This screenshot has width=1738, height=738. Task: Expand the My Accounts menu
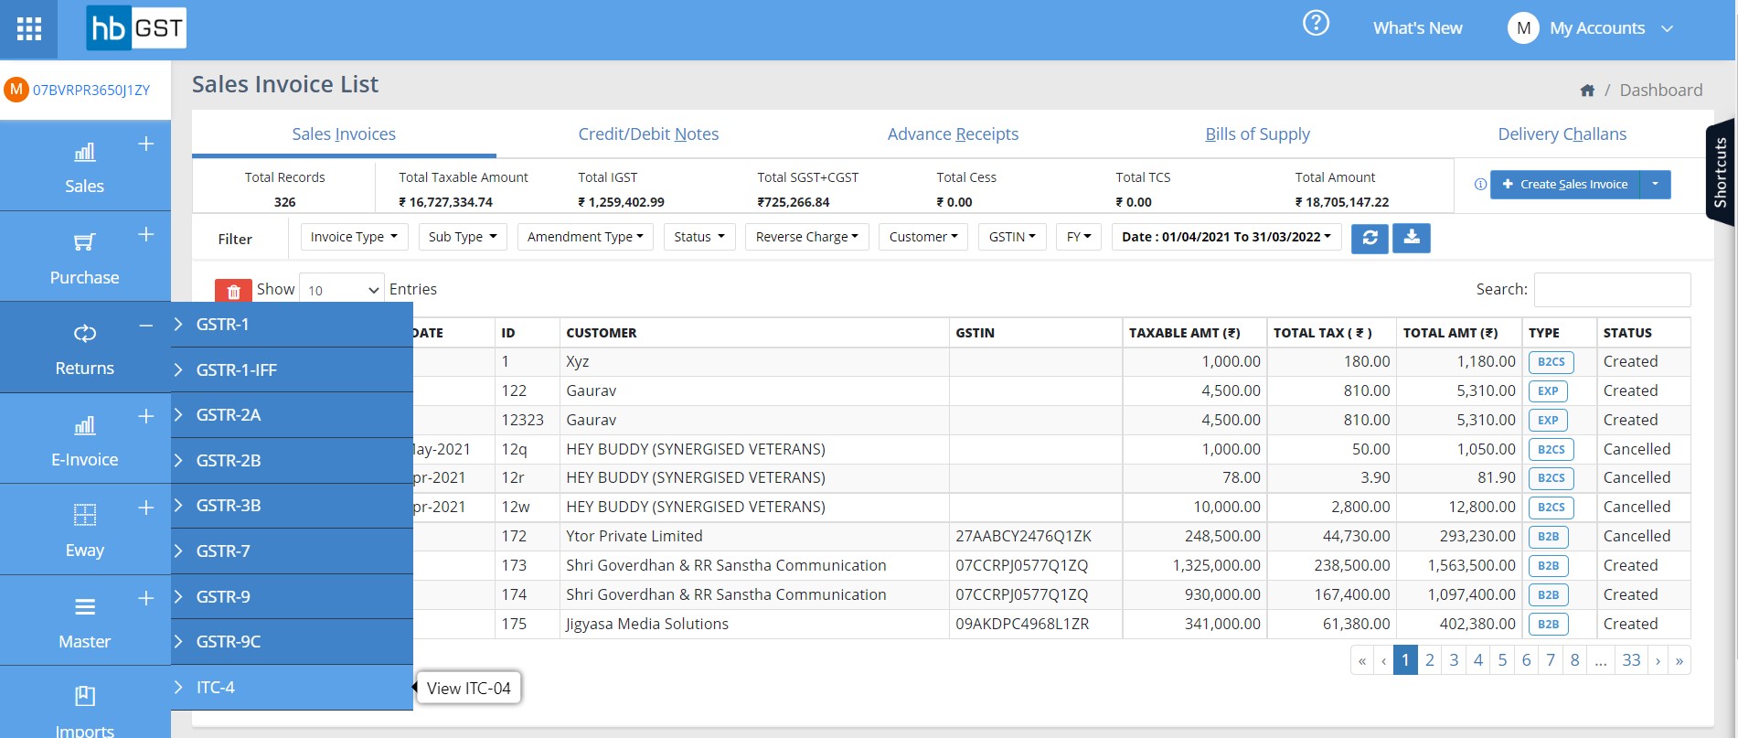[x=1611, y=28]
